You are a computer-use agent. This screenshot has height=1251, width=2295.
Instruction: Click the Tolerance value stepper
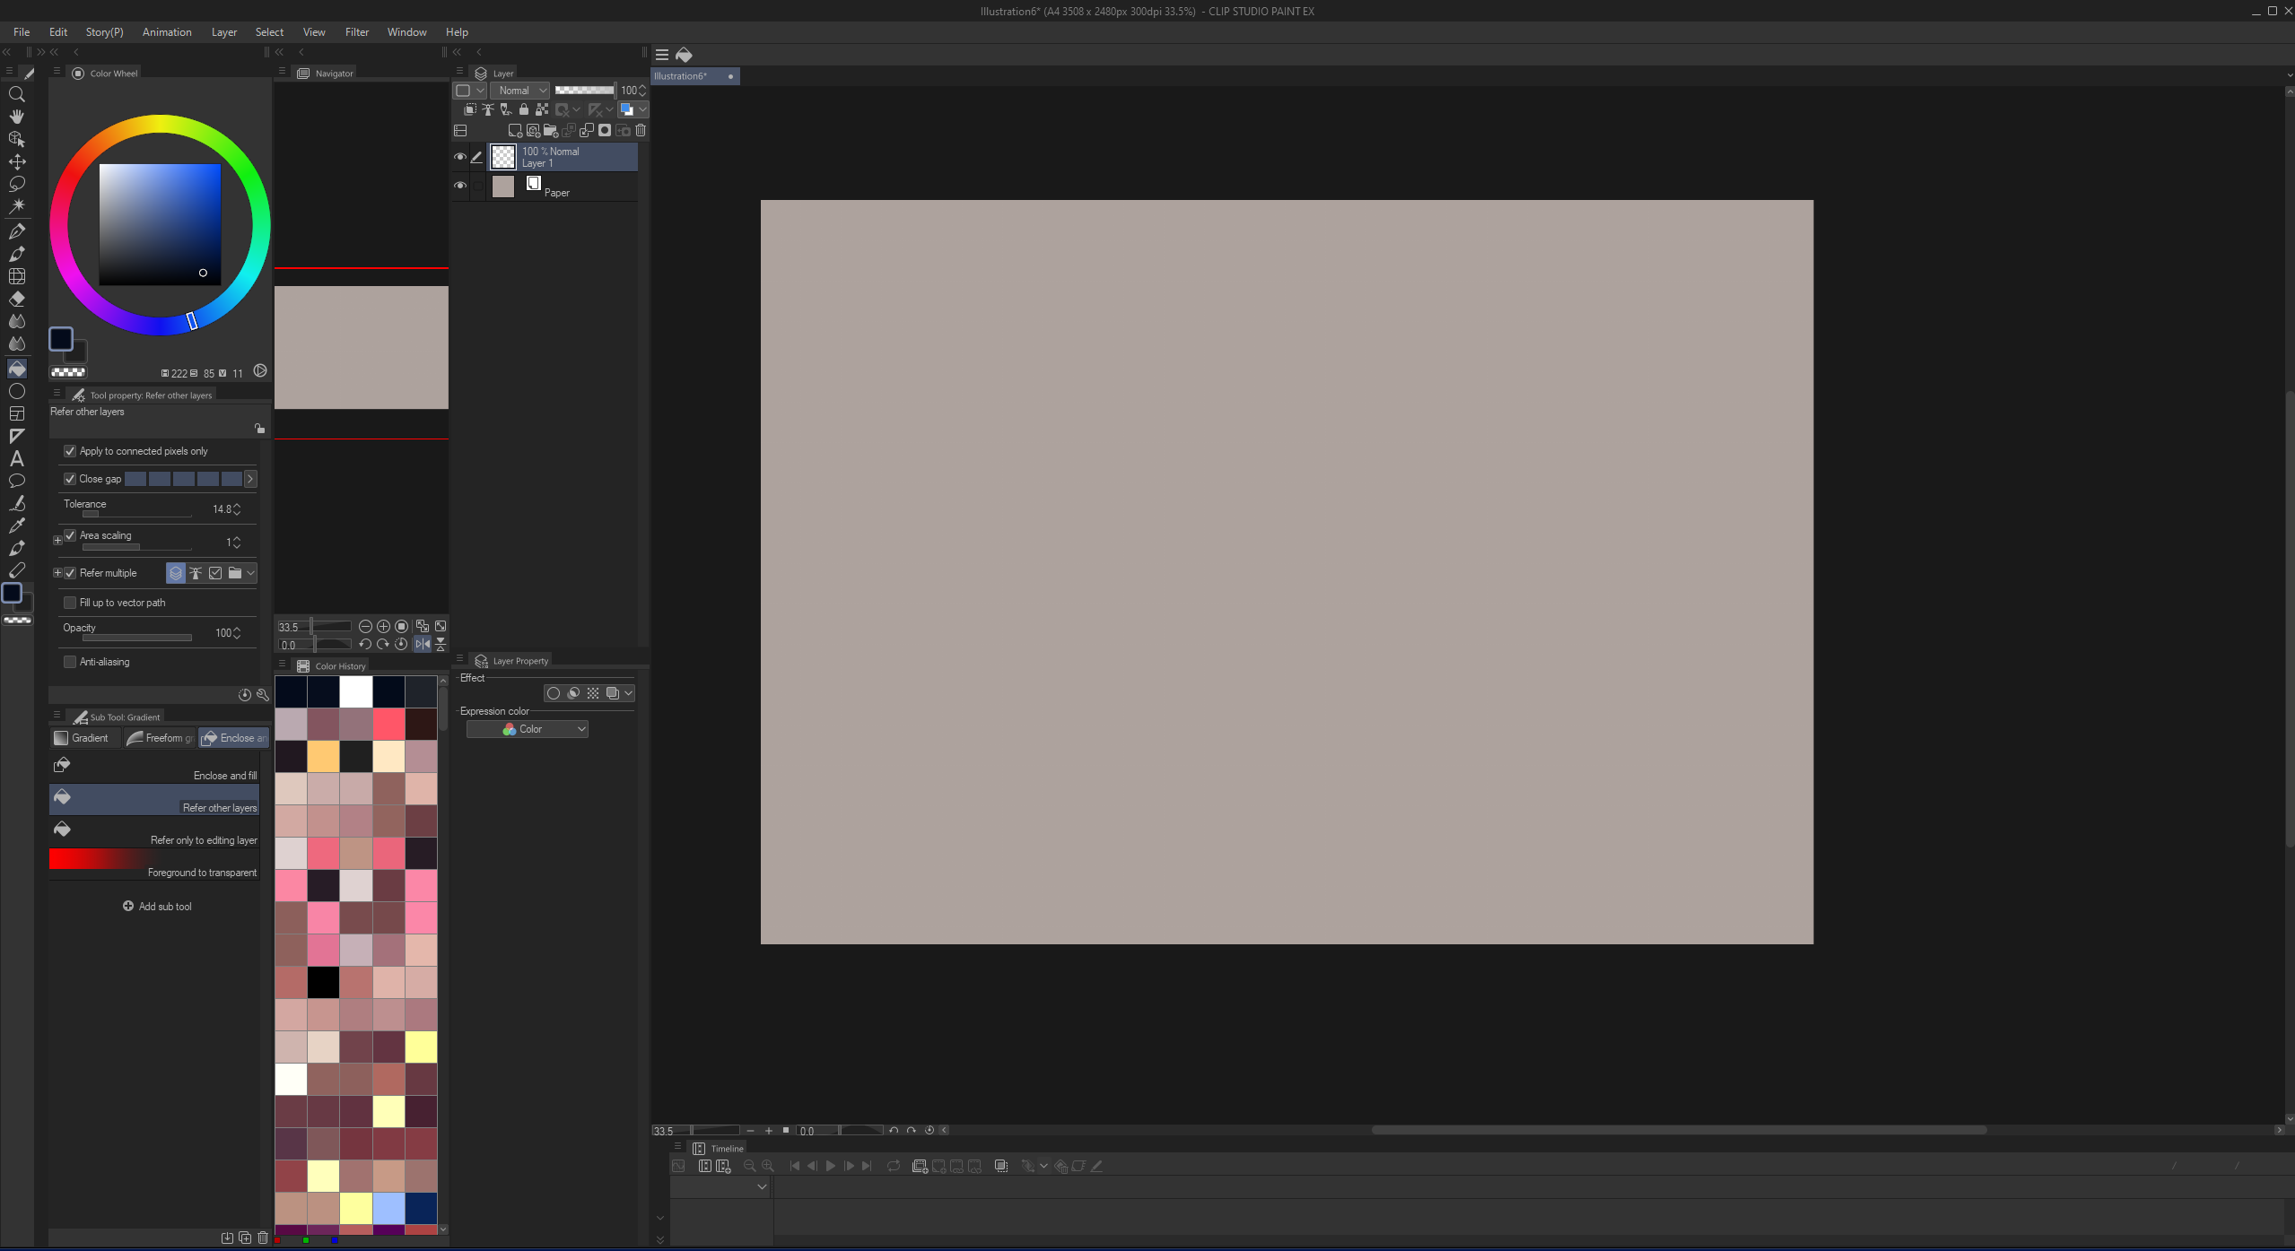(237, 509)
